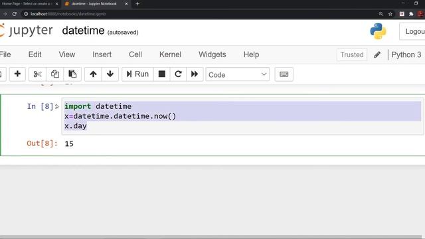Click the Logout button
This screenshot has height=239, width=425.
(x=412, y=31)
